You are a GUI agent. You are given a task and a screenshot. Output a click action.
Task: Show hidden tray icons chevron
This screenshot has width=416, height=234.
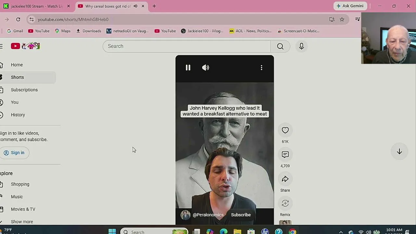point(341,232)
